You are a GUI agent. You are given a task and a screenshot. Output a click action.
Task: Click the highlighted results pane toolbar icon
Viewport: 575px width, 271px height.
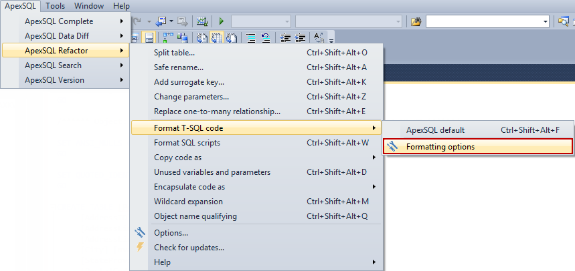[x=149, y=37]
